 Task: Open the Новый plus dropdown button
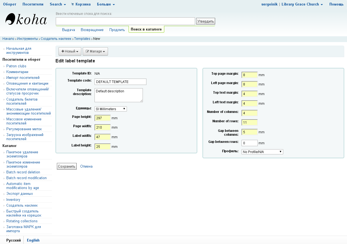pos(70,51)
